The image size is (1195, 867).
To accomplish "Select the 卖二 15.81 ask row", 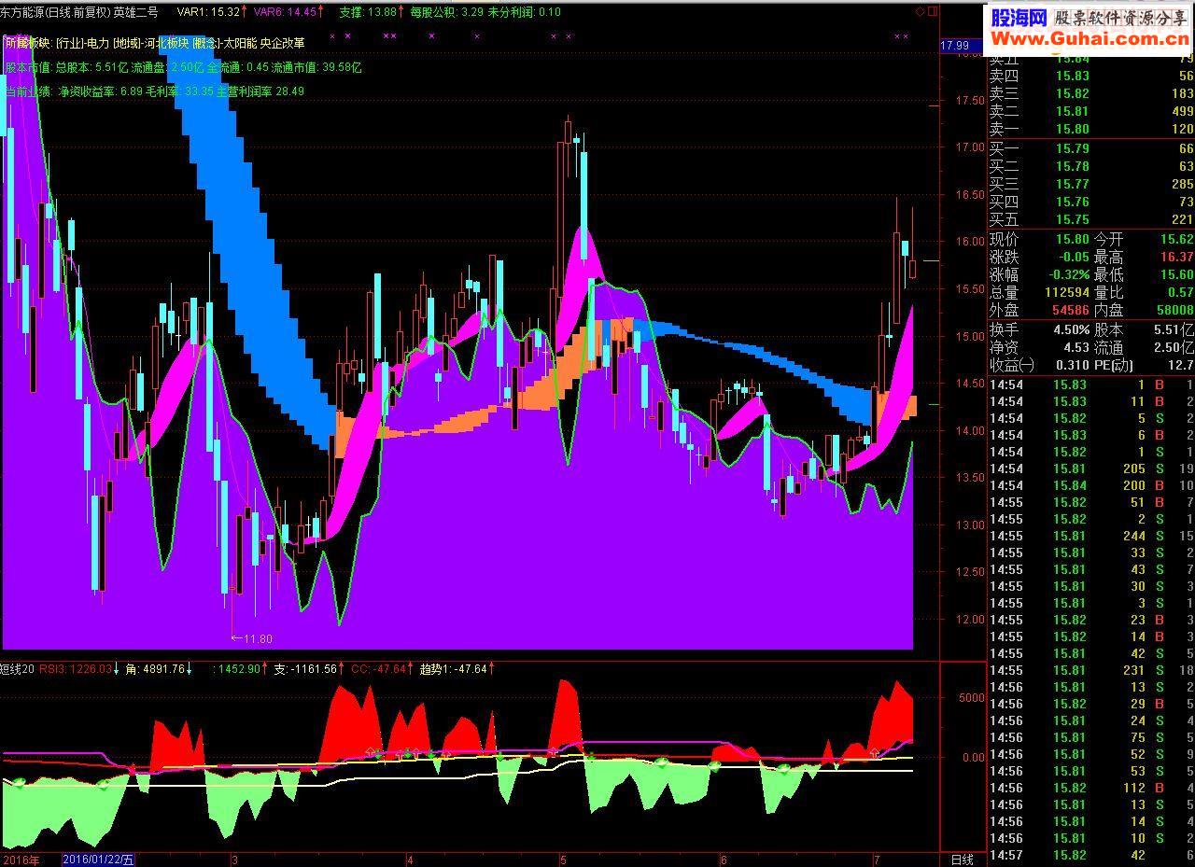I will coord(1091,111).
